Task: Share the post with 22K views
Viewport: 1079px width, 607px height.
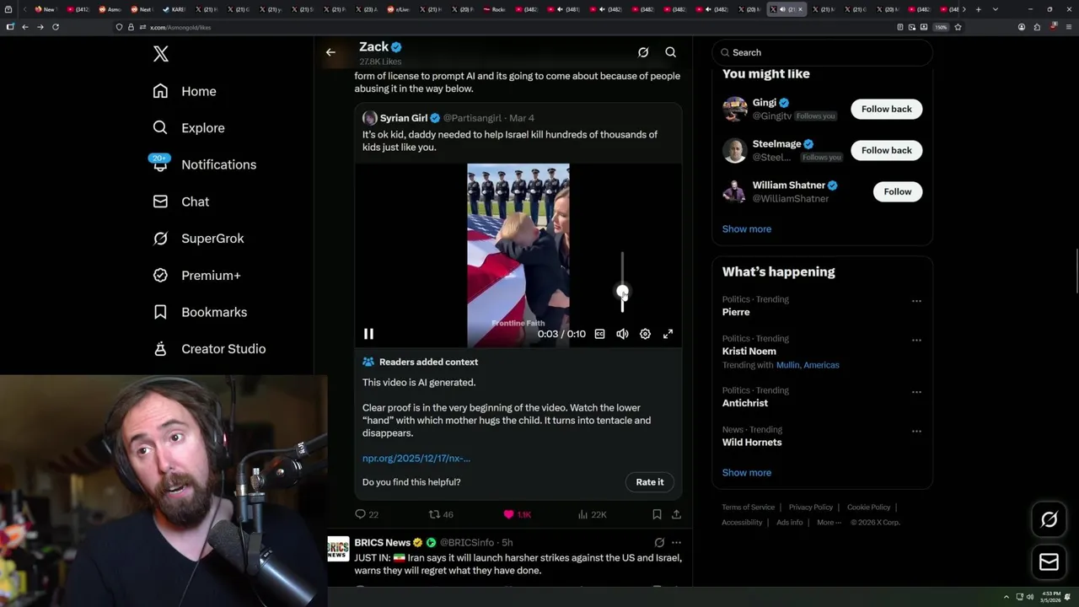Action: point(676,514)
